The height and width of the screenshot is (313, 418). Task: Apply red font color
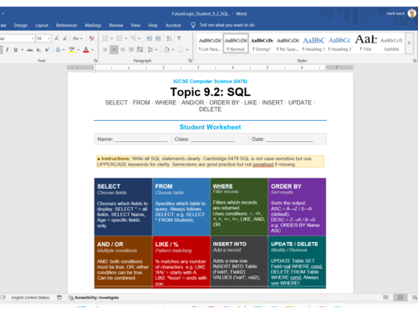coord(86,50)
